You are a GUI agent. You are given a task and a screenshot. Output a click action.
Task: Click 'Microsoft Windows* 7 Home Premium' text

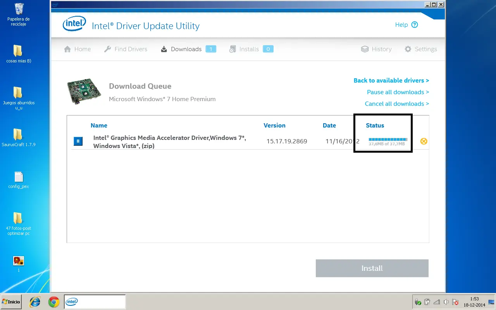pyautogui.click(x=162, y=99)
